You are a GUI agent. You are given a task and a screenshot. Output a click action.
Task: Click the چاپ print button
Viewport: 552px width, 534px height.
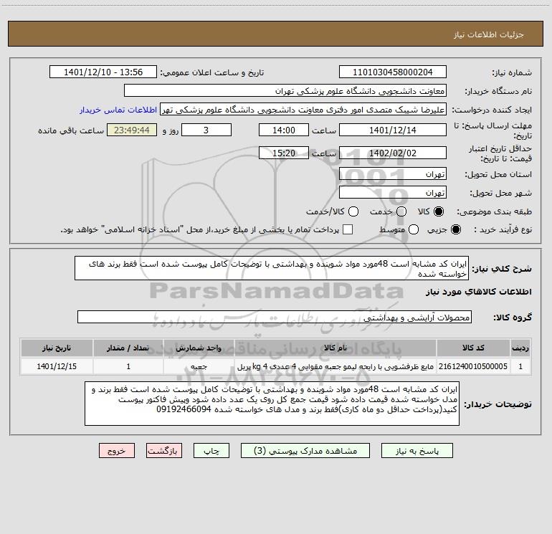pos(211,451)
